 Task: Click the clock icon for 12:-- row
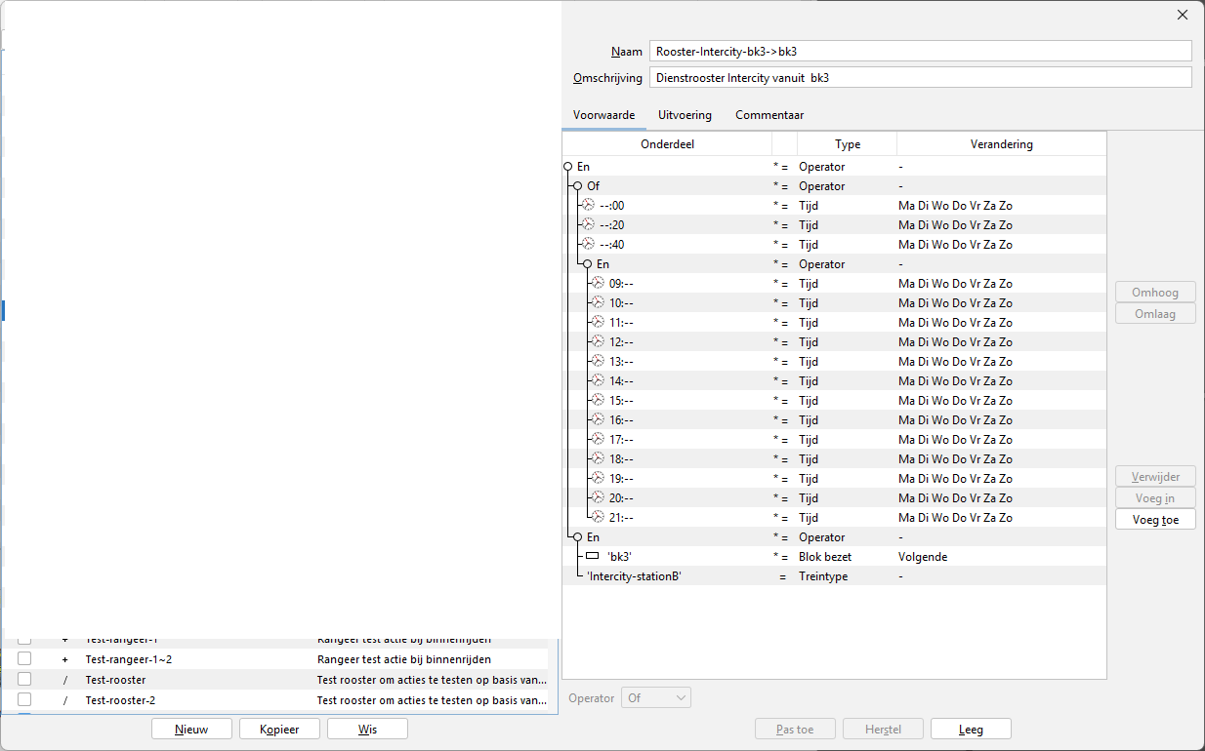[598, 342]
